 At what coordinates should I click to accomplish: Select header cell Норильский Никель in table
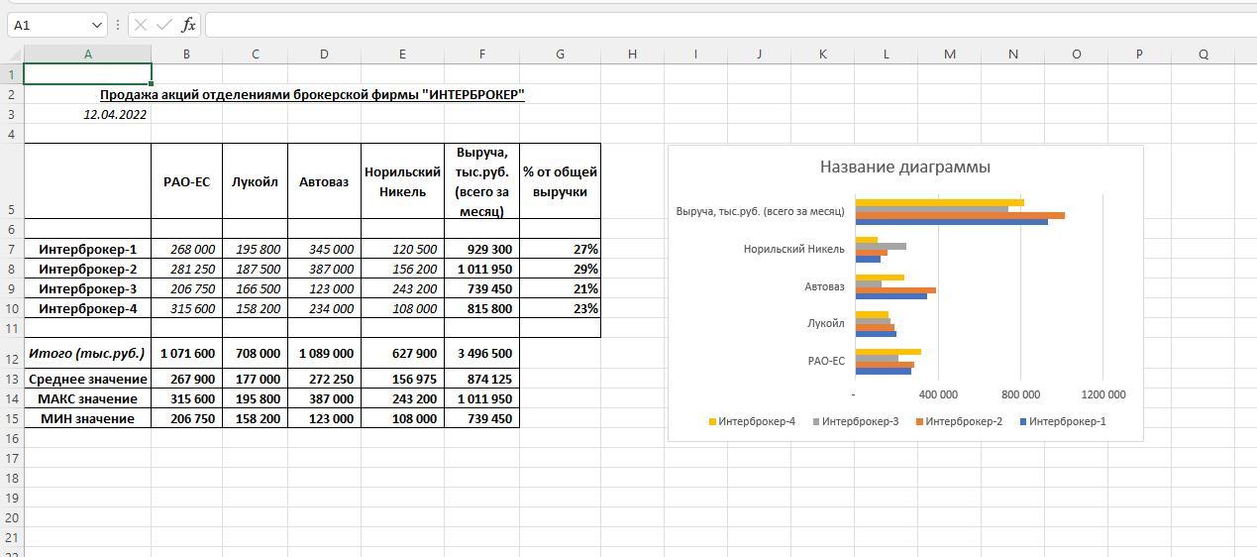tap(402, 181)
